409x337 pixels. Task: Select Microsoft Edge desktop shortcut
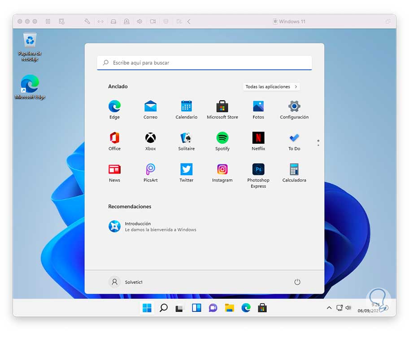click(30, 87)
